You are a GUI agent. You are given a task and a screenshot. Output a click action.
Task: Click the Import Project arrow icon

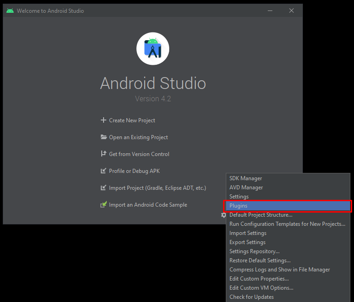pyautogui.click(x=104, y=187)
